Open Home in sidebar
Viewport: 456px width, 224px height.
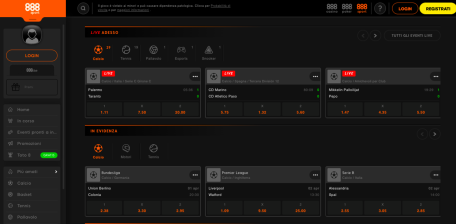pyautogui.click(x=32, y=109)
